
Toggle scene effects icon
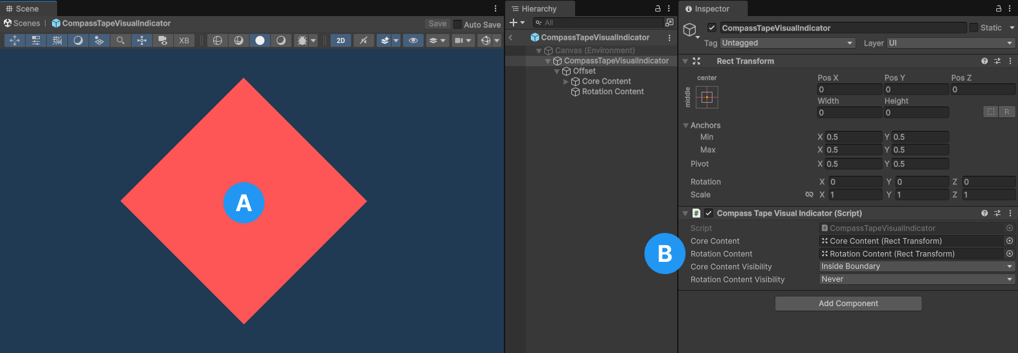tap(384, 40)
